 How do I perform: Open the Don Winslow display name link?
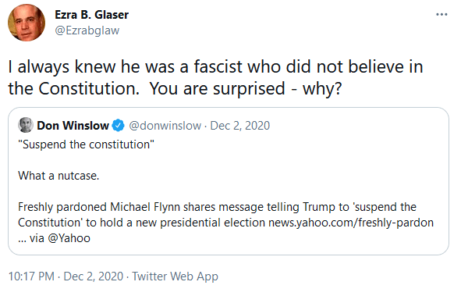click(73, 125)
